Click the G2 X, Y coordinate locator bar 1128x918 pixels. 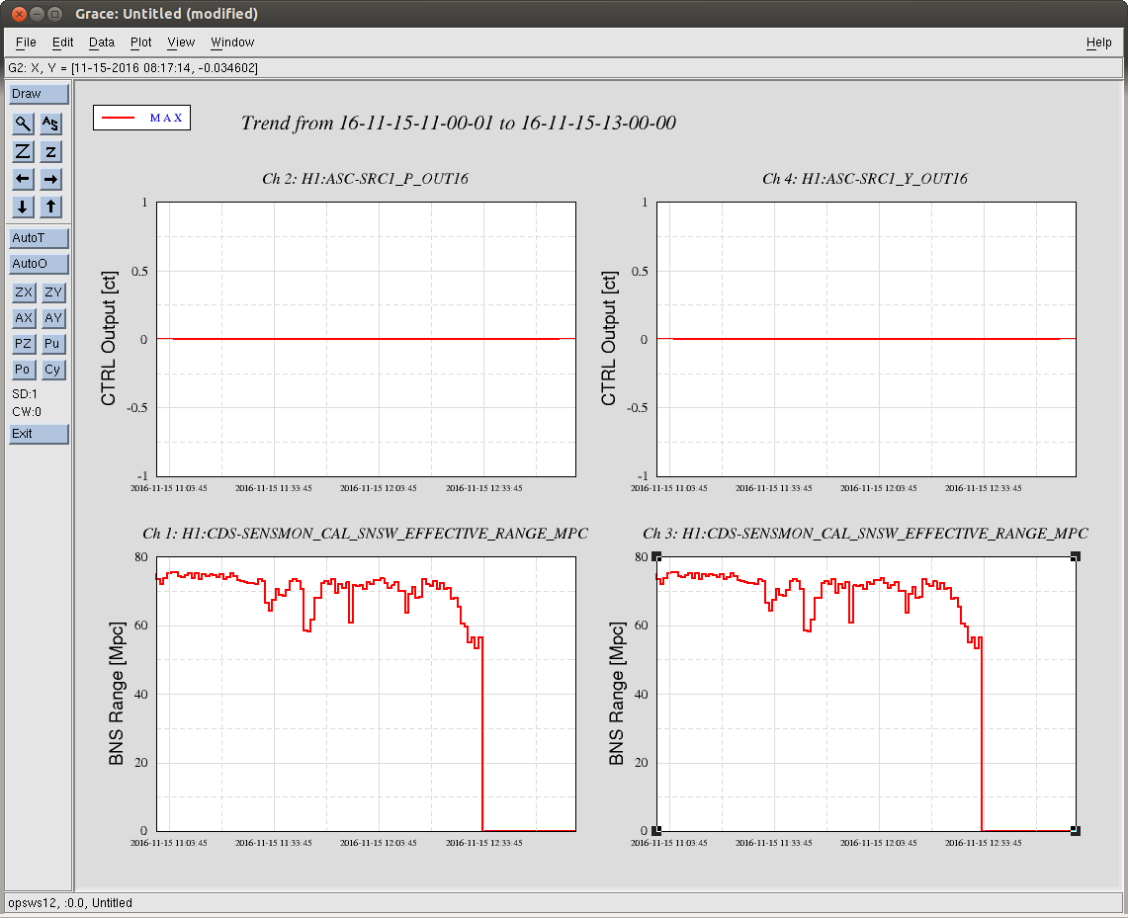click(x=564, y=68)
